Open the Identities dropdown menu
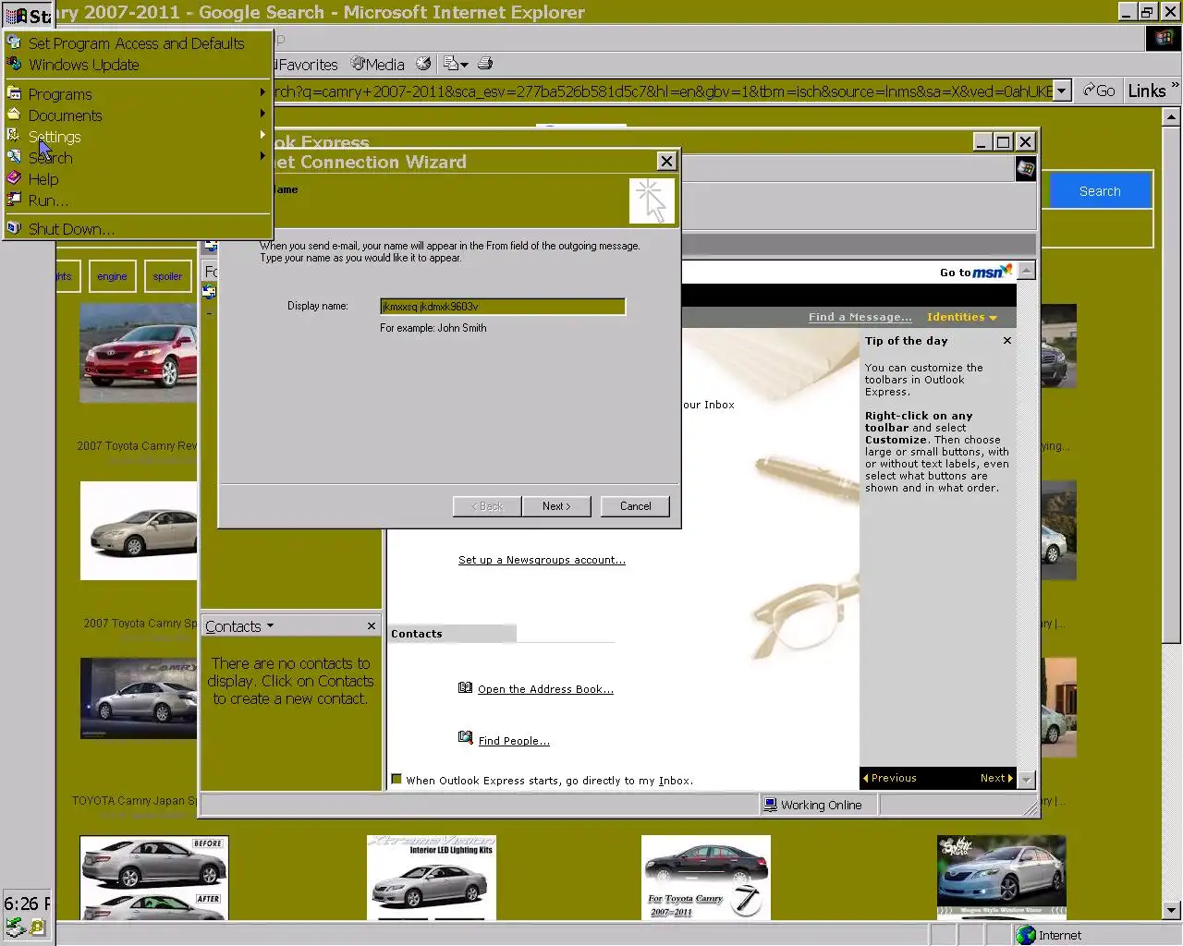 (x=962, y=317)
